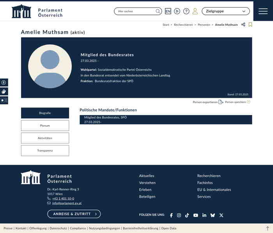
Task: Click the 'Stand: 27.03.2025' text
Action: pyautogui.click(x=238, y=95)
